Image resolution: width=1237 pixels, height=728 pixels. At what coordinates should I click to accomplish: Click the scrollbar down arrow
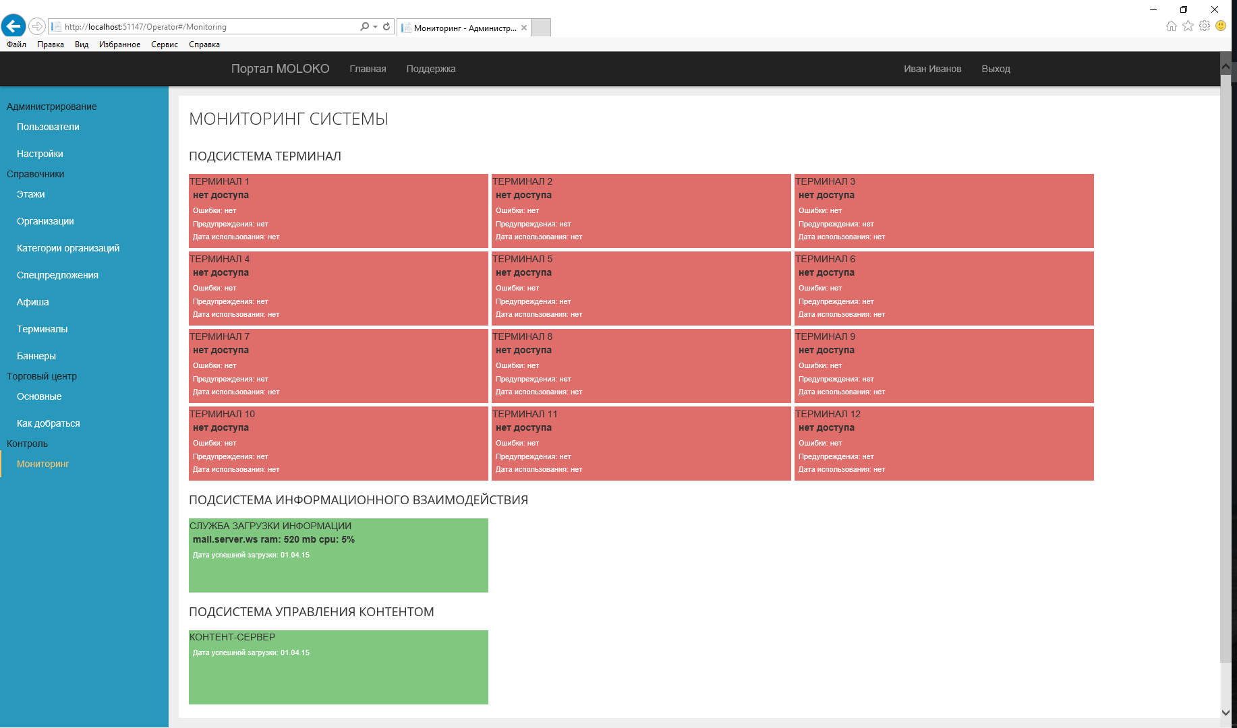(1226, 712)
